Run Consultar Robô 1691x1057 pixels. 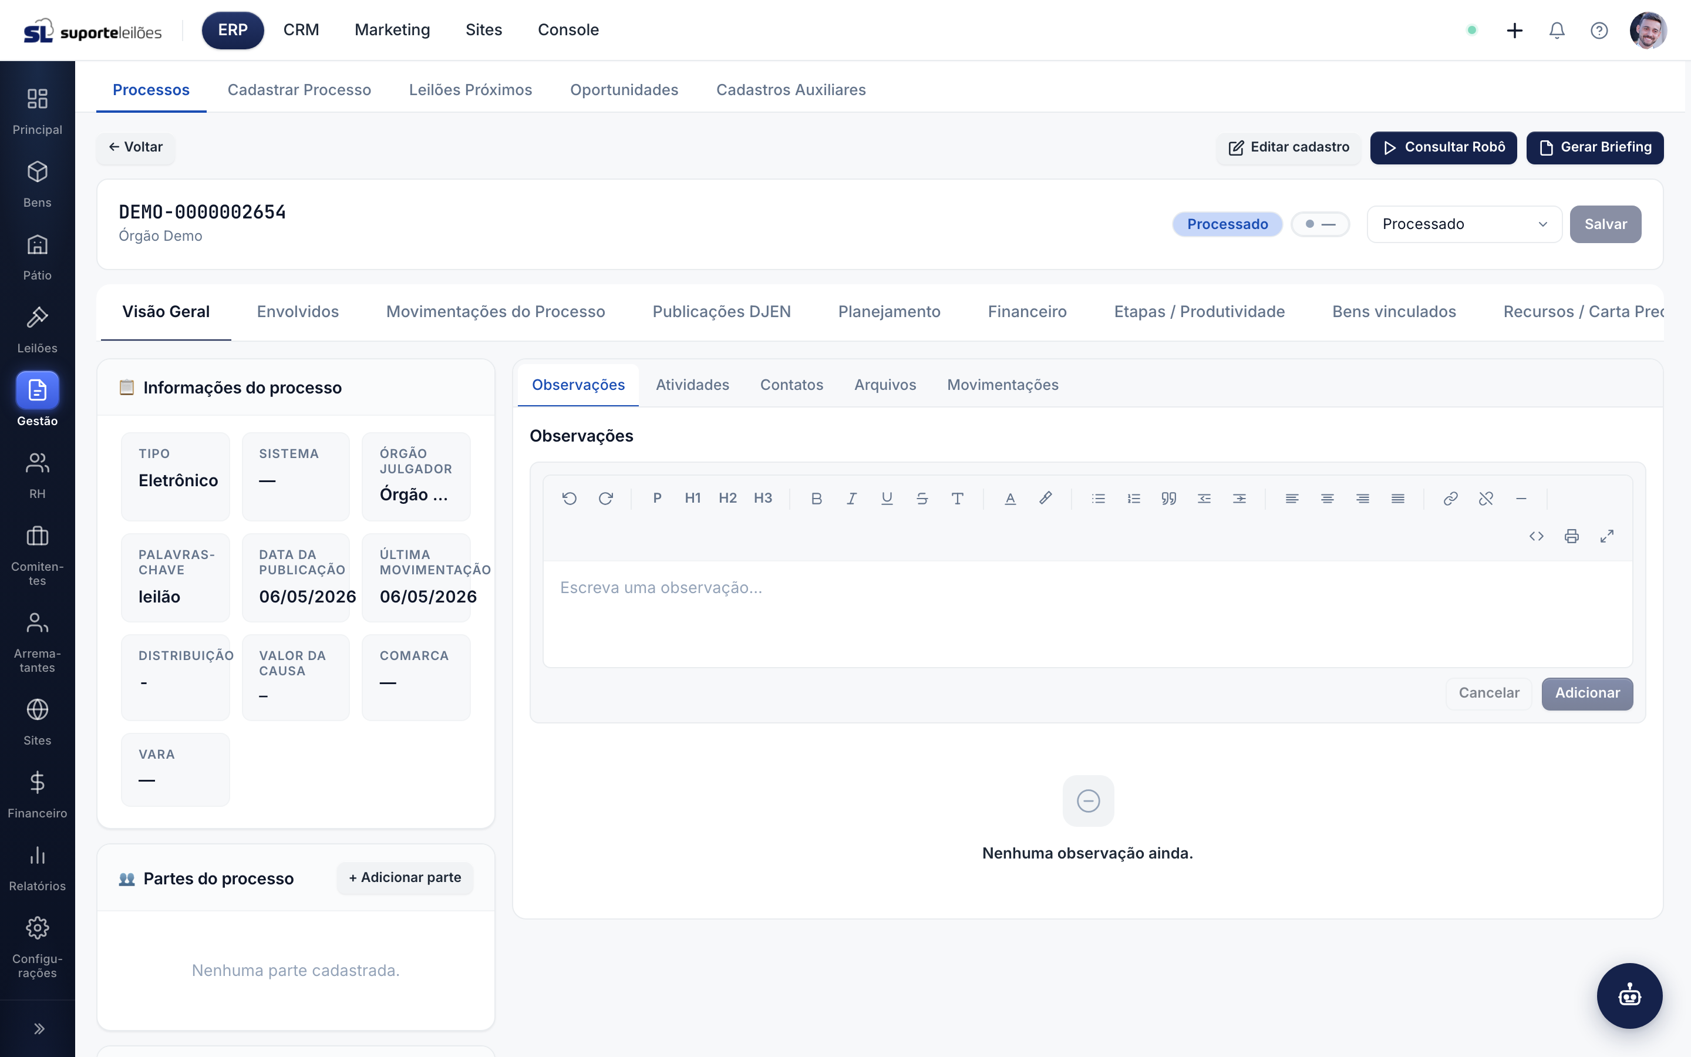[1444, 147]
